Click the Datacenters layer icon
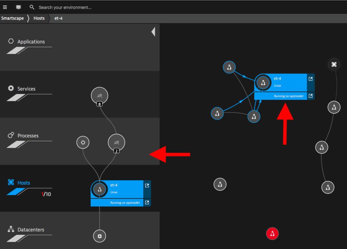The height and width of the screenshot is (249, 347). click(11, 229)
